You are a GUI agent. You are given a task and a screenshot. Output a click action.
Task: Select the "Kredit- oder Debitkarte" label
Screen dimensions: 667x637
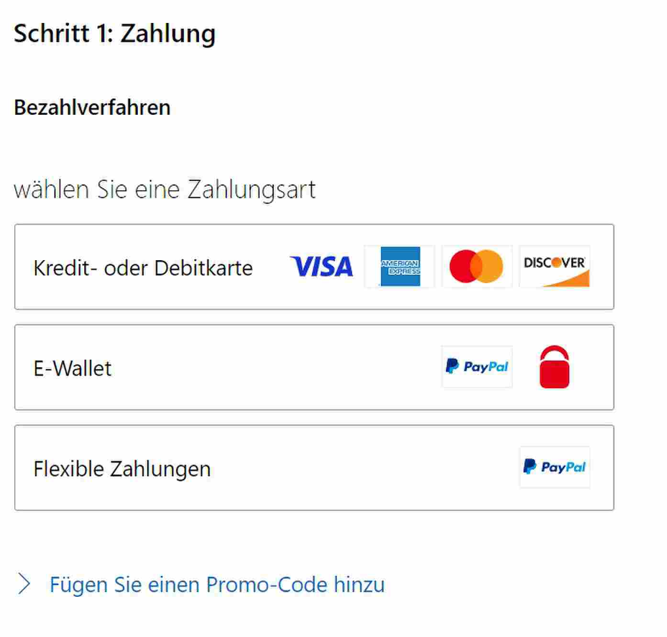[143, 268]
